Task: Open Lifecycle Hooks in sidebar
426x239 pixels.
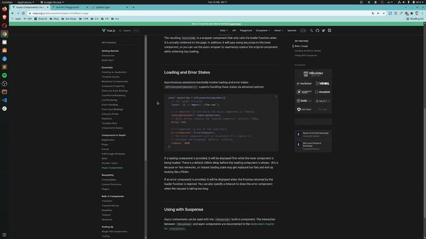Action: point(110,114)
